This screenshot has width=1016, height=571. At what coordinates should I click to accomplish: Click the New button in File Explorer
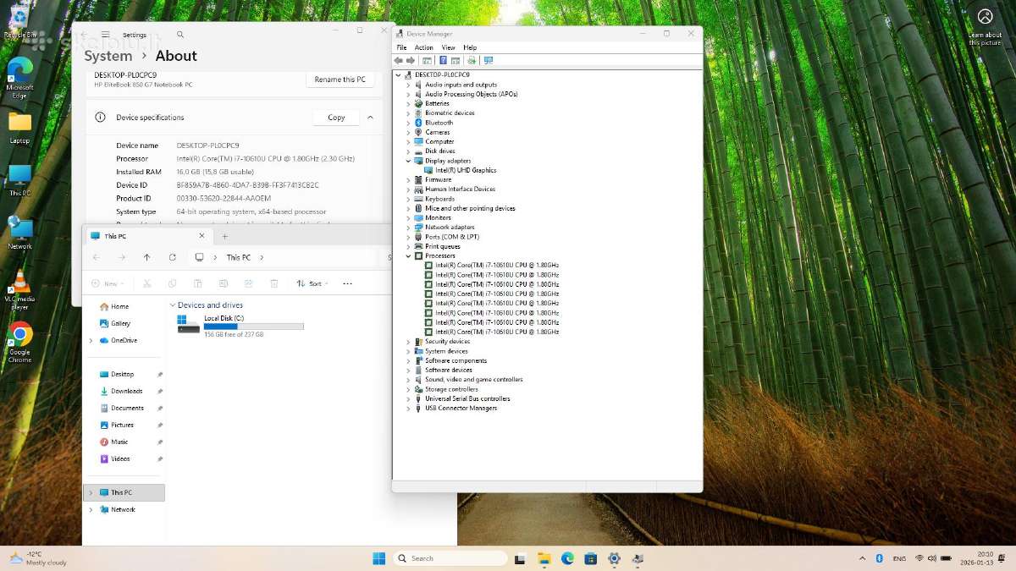[108, 283]
